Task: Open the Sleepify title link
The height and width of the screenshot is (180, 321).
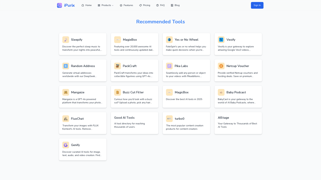Action: (77, 40)
